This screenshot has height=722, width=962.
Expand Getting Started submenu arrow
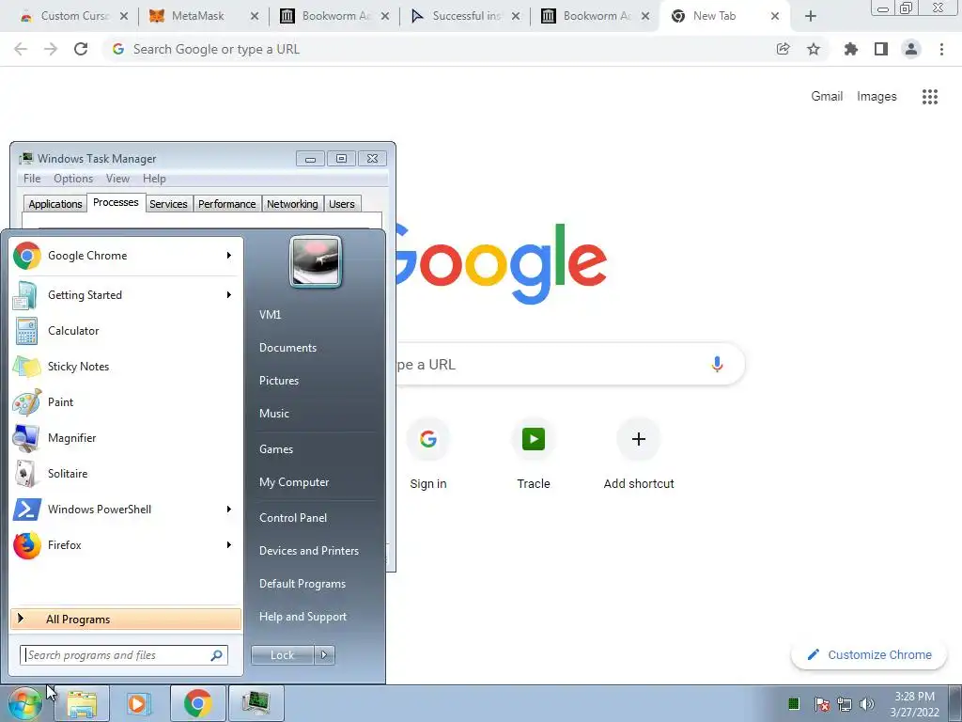coord(229,294)
